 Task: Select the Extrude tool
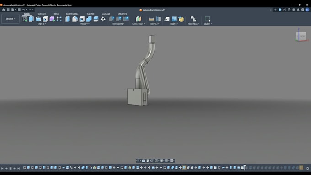[x=32, y=19]
